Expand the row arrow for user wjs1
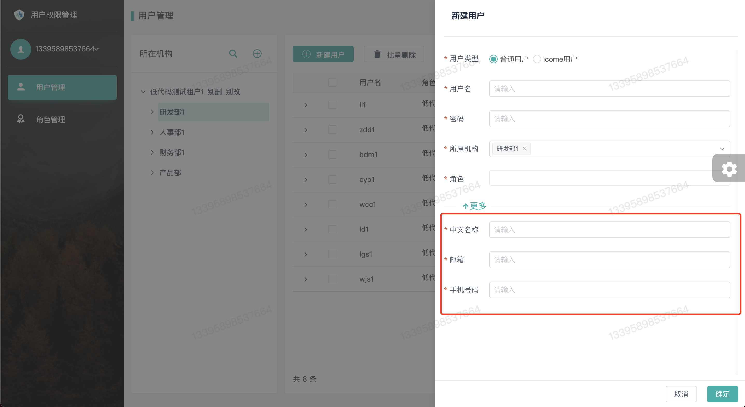 [x=306, y=279]
